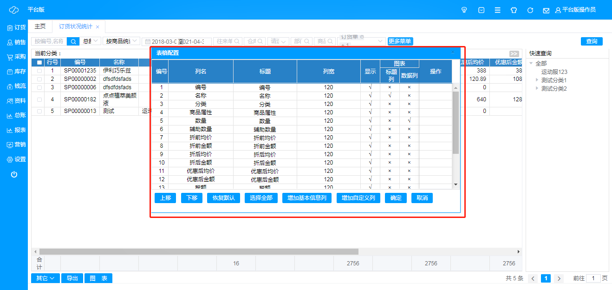Click the shirt theme icon
612x290 pixels.
click(514, 10)
